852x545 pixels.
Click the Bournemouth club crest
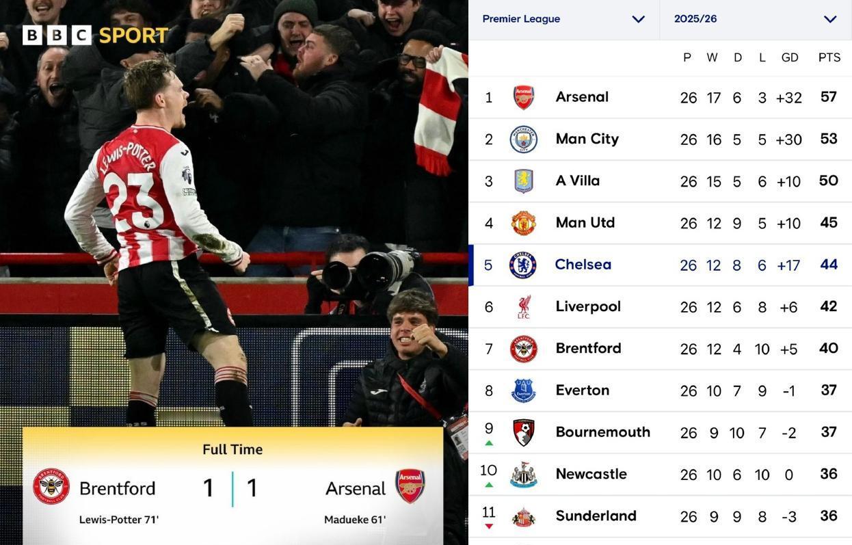click(523, 433)
